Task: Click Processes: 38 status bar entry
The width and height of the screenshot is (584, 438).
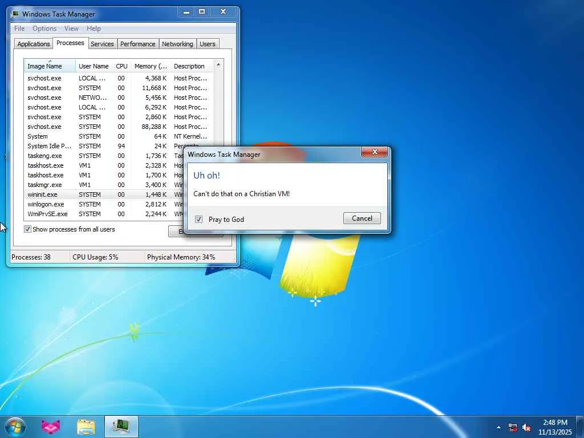Action: (31, 257)
